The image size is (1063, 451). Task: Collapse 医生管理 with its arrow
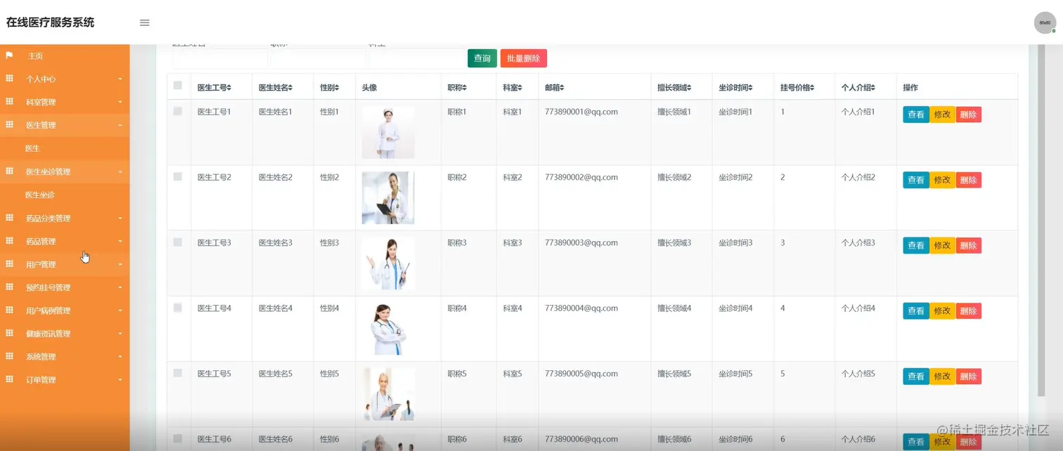click(120, 125)
